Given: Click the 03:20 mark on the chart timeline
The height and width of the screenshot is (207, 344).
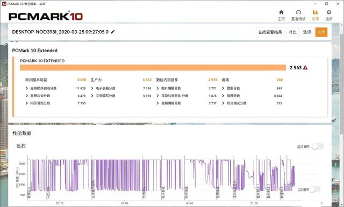Looking at the screenshot, I should point(60,203).
